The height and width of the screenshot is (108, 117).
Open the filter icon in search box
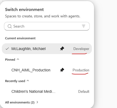click(84, 26)
